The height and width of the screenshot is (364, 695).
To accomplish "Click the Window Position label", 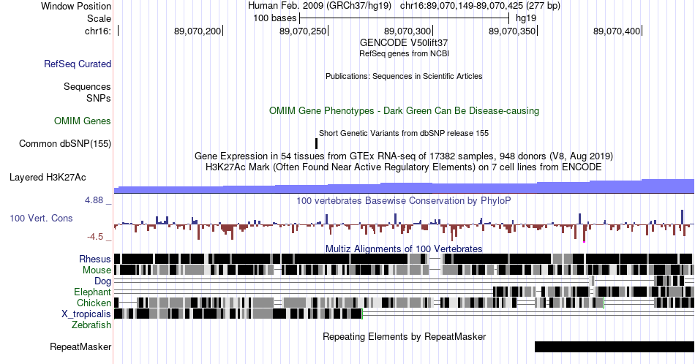I will pos(76,6).
